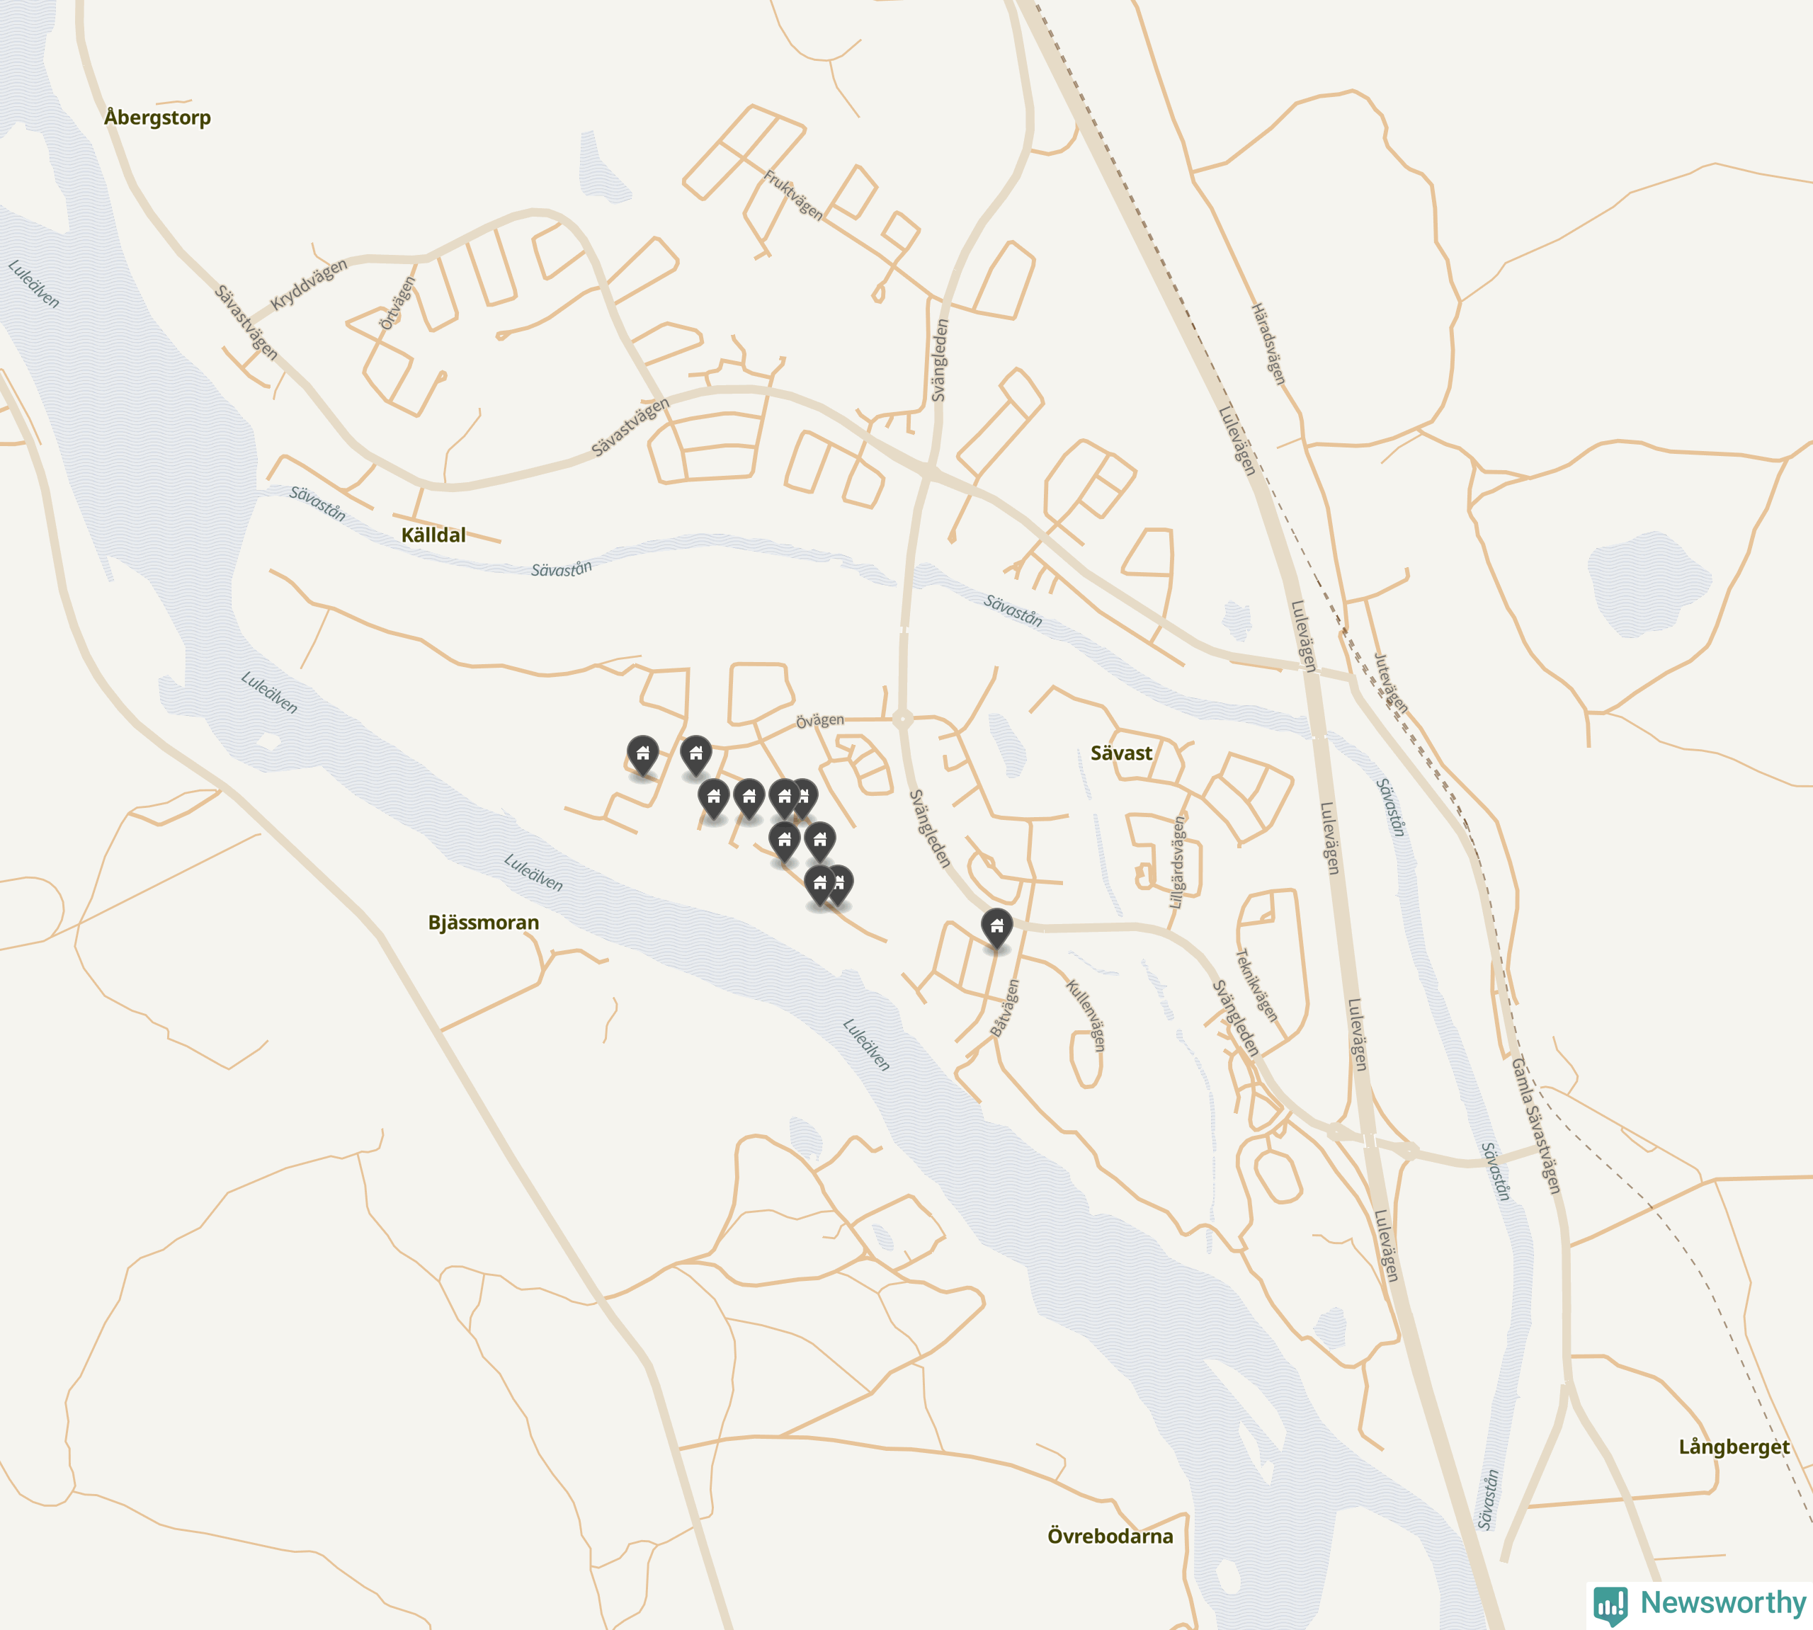
Task: Click the Sävast place label
Action: pyautogui.click(x=1120, y=753)
